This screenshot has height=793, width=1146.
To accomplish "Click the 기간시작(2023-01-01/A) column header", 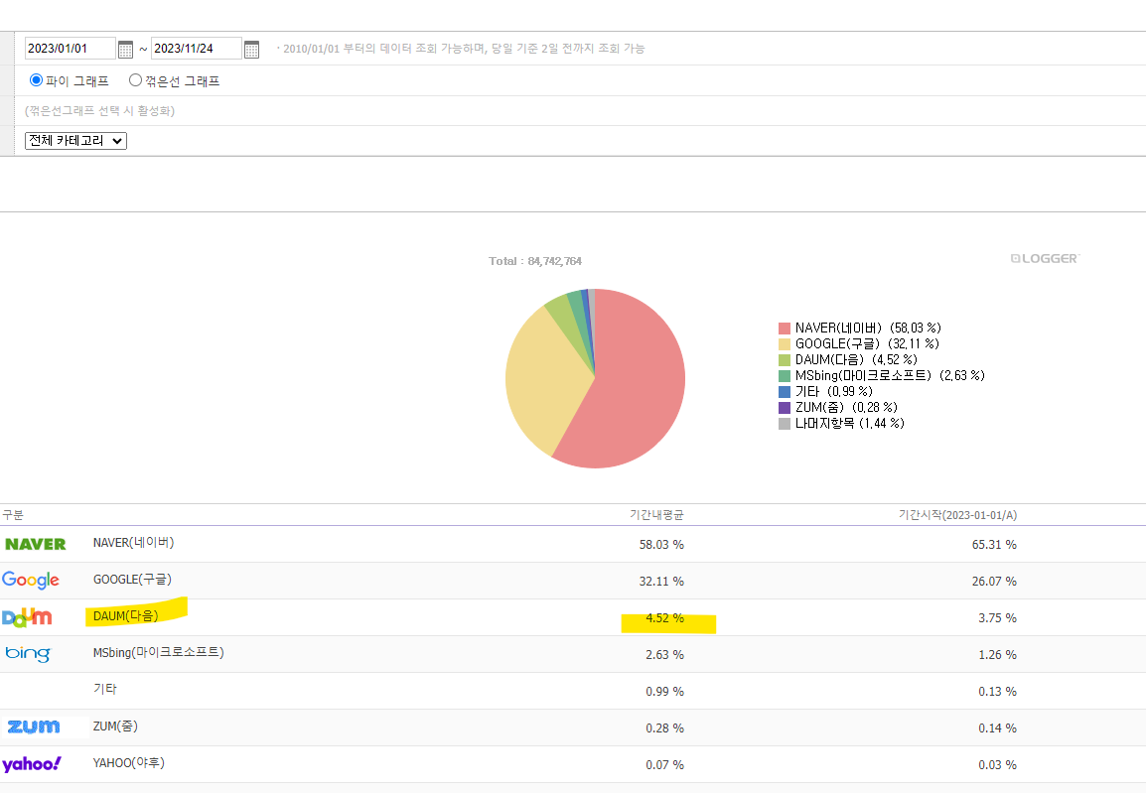I will [x=957, y=515].
